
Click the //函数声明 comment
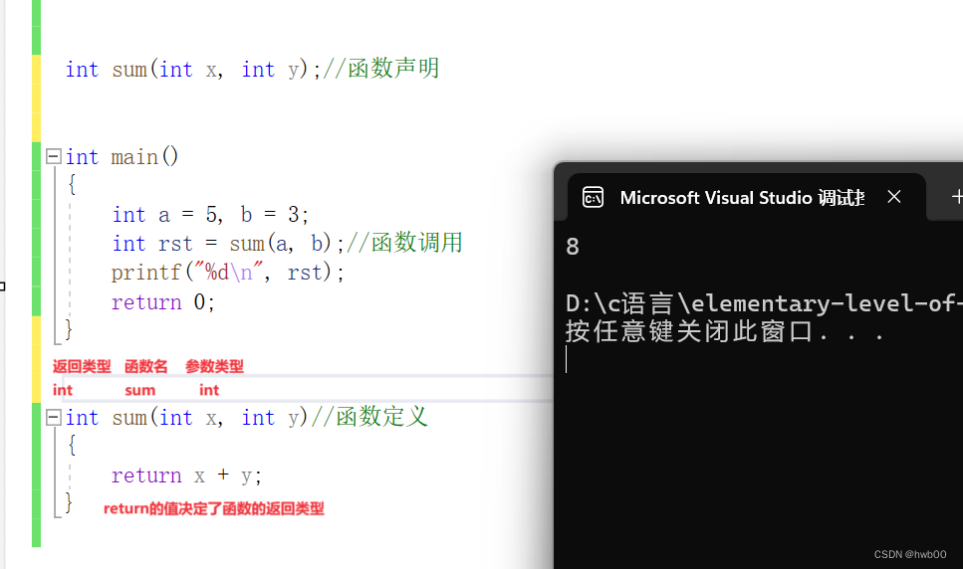pos(380,69)
